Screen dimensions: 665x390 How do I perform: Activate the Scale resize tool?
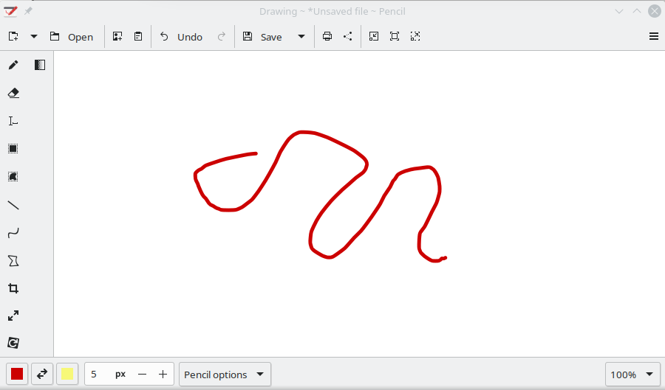click(x=13, y=316)
